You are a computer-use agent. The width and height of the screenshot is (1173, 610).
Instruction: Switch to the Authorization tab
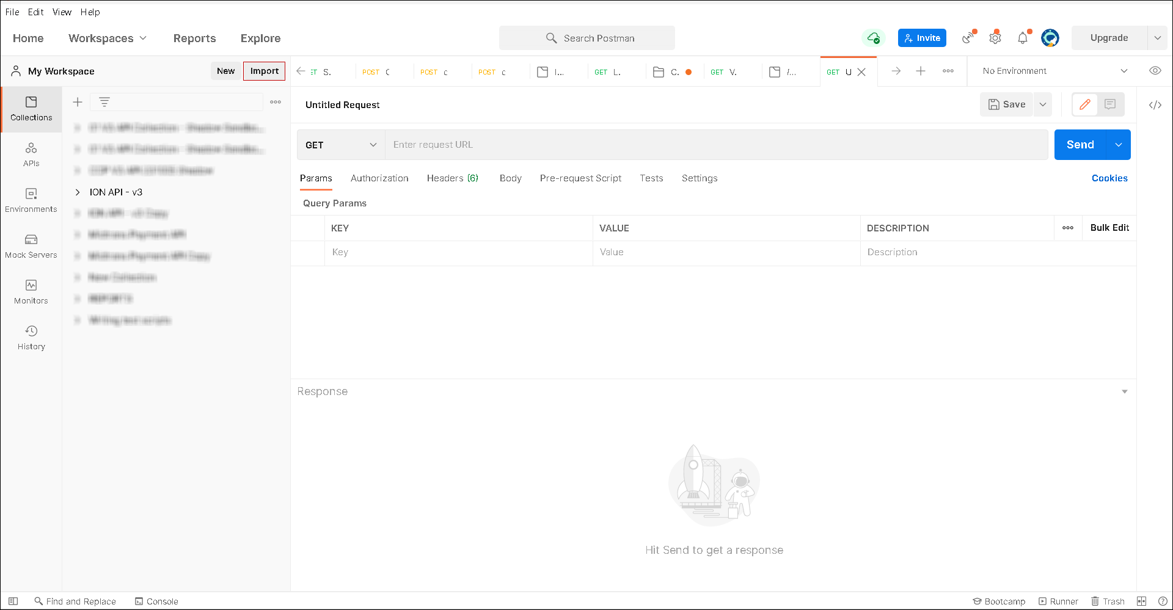pos(379,178)
